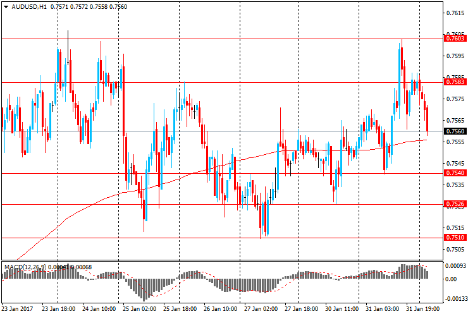Screen dimensions: 468x316
Task: Click the current price label 0.7560
Action: pos(455,131)
